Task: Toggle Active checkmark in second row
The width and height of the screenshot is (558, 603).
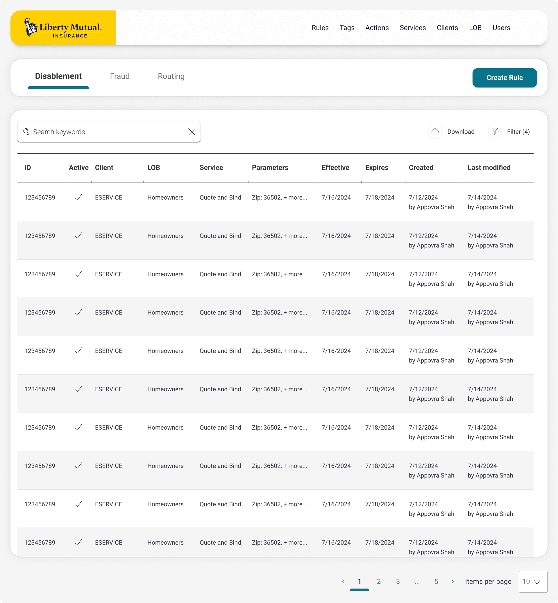Action: click(78, 236)
